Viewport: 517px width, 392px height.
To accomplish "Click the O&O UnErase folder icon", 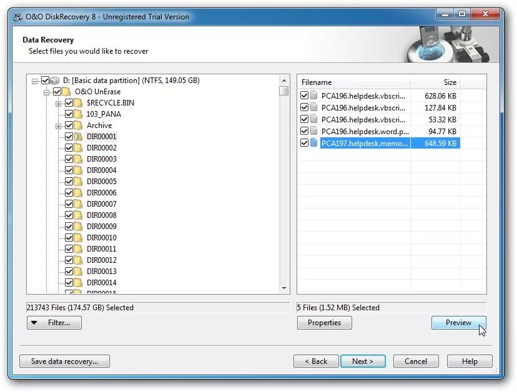I will click(x=66, y=92).
